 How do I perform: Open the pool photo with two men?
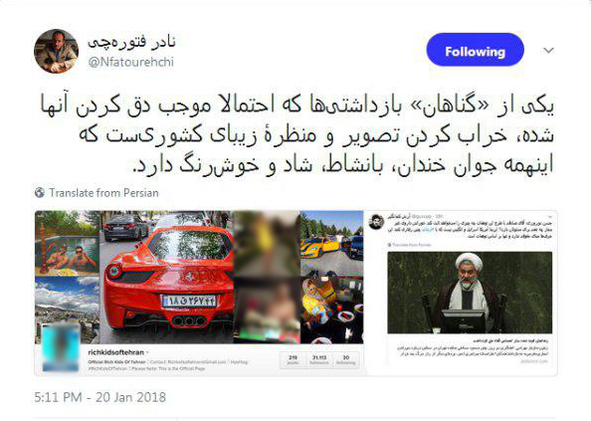click(x=67, y=244)
